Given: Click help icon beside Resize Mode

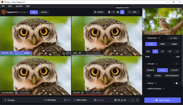Looking at the screenshot, I should tap(159, 38).
